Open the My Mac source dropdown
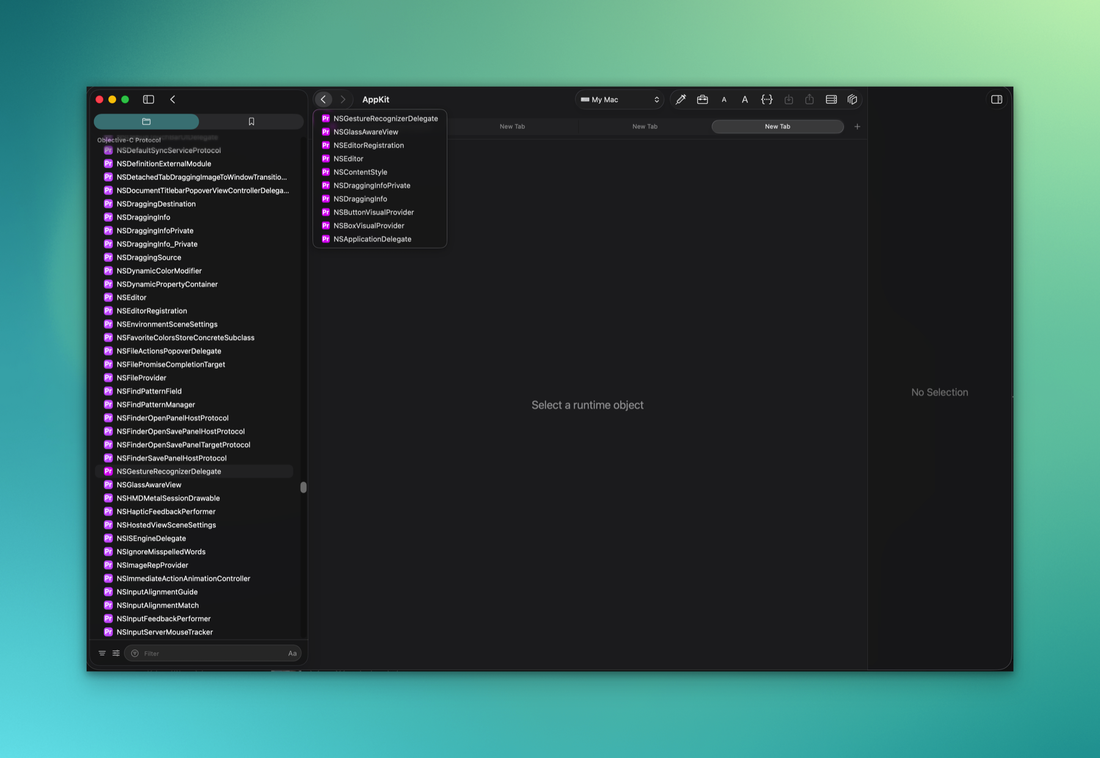Viewport: 1100px width, 758px height. coord(620,100)
